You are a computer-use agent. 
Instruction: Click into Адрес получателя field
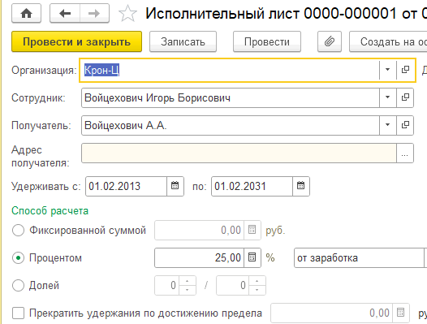[239, 153]
